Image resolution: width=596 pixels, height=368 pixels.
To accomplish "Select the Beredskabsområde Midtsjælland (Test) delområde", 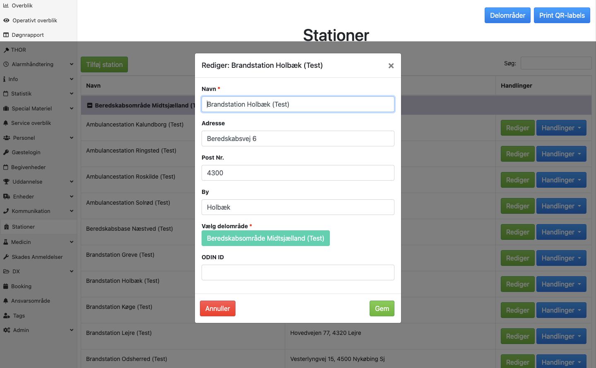I will pos(266,238).
